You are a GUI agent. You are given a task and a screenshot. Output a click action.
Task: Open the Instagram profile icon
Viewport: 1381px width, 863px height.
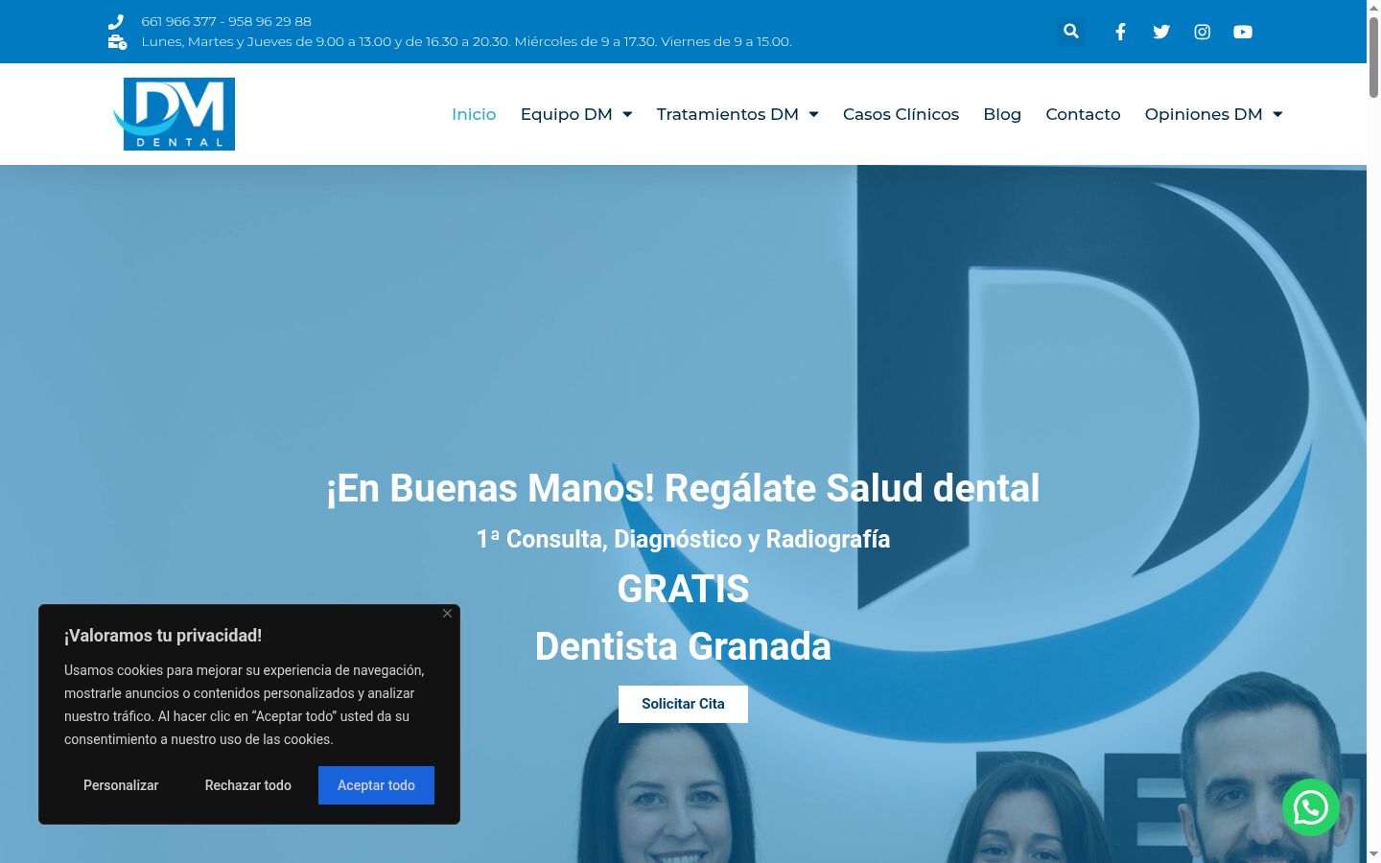point(1202,32)
